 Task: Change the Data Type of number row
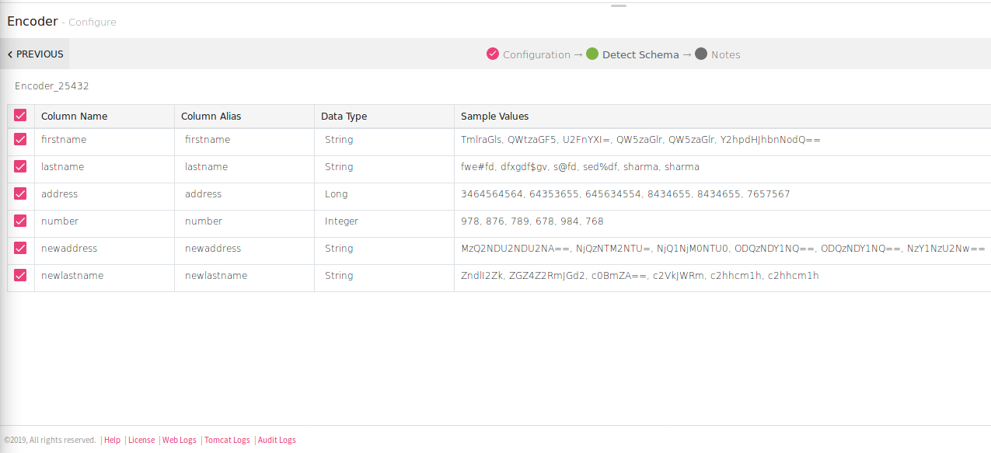382,221
